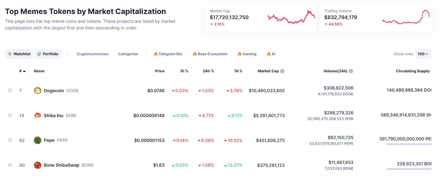
Task: Sort table by Name column
Action: [x=39, y=71]
